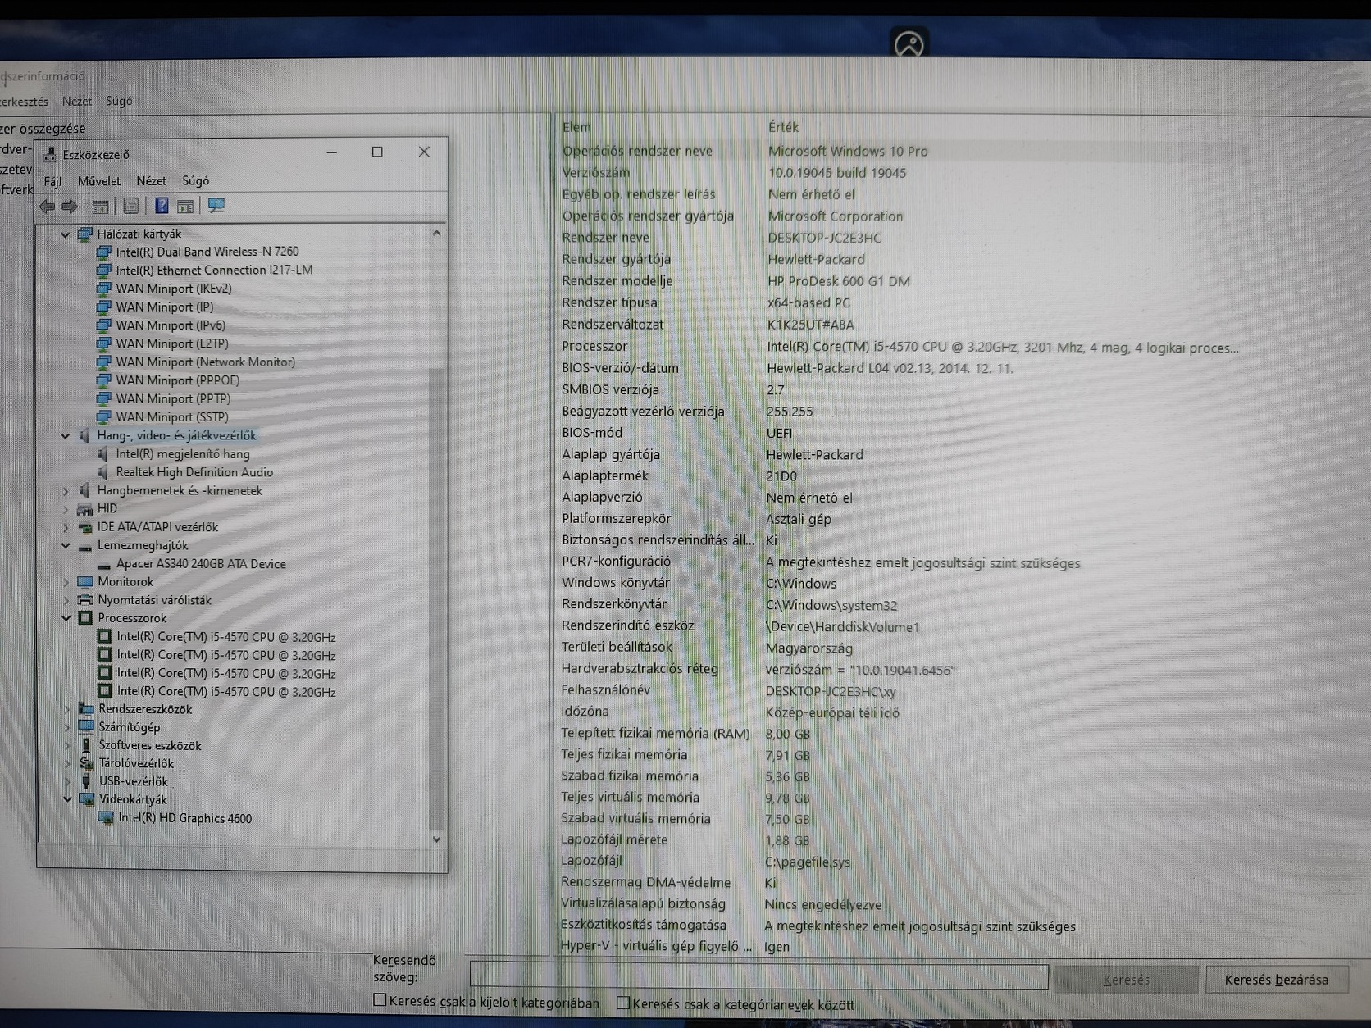Viewport: 1371px width, 1028px height.
Task: Click the Rendszereszközök folder icon
Action: (x=86, y=708)
